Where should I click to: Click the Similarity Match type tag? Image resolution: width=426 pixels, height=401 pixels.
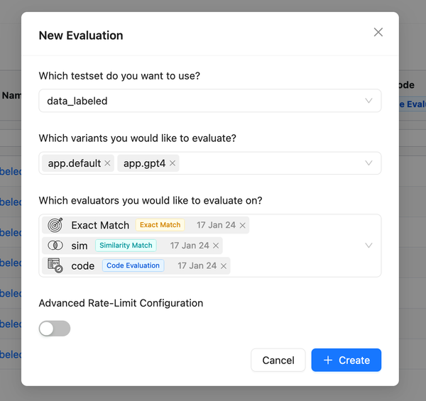(x=126, y=246)
